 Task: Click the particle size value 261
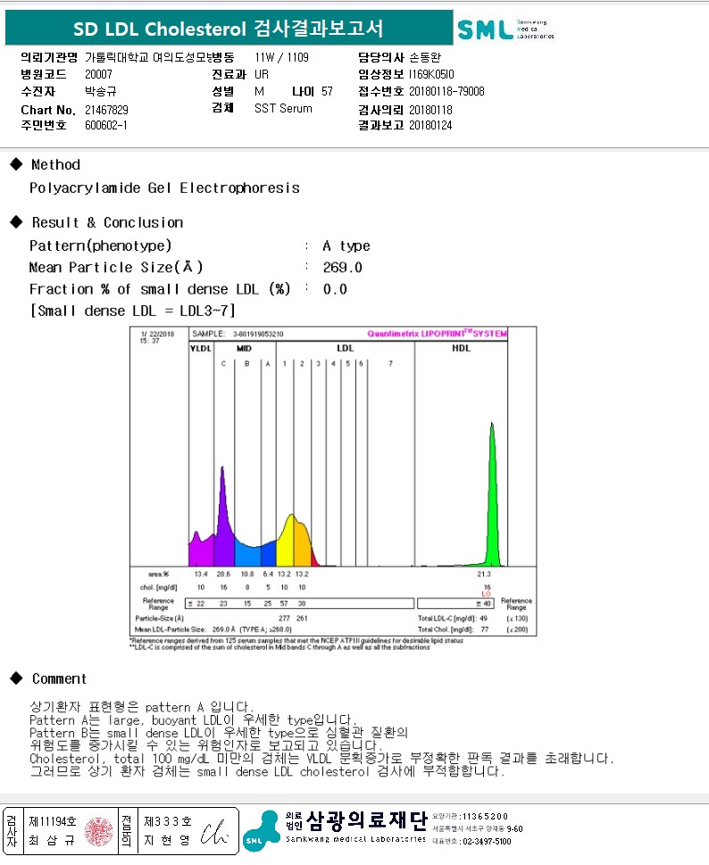pyautogui.click(x=302, y=619)
